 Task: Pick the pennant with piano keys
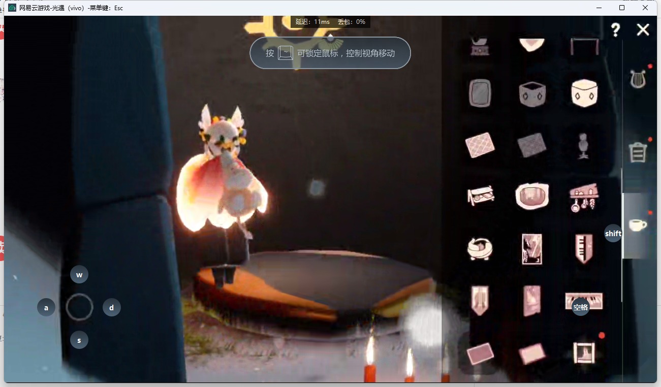584,248
